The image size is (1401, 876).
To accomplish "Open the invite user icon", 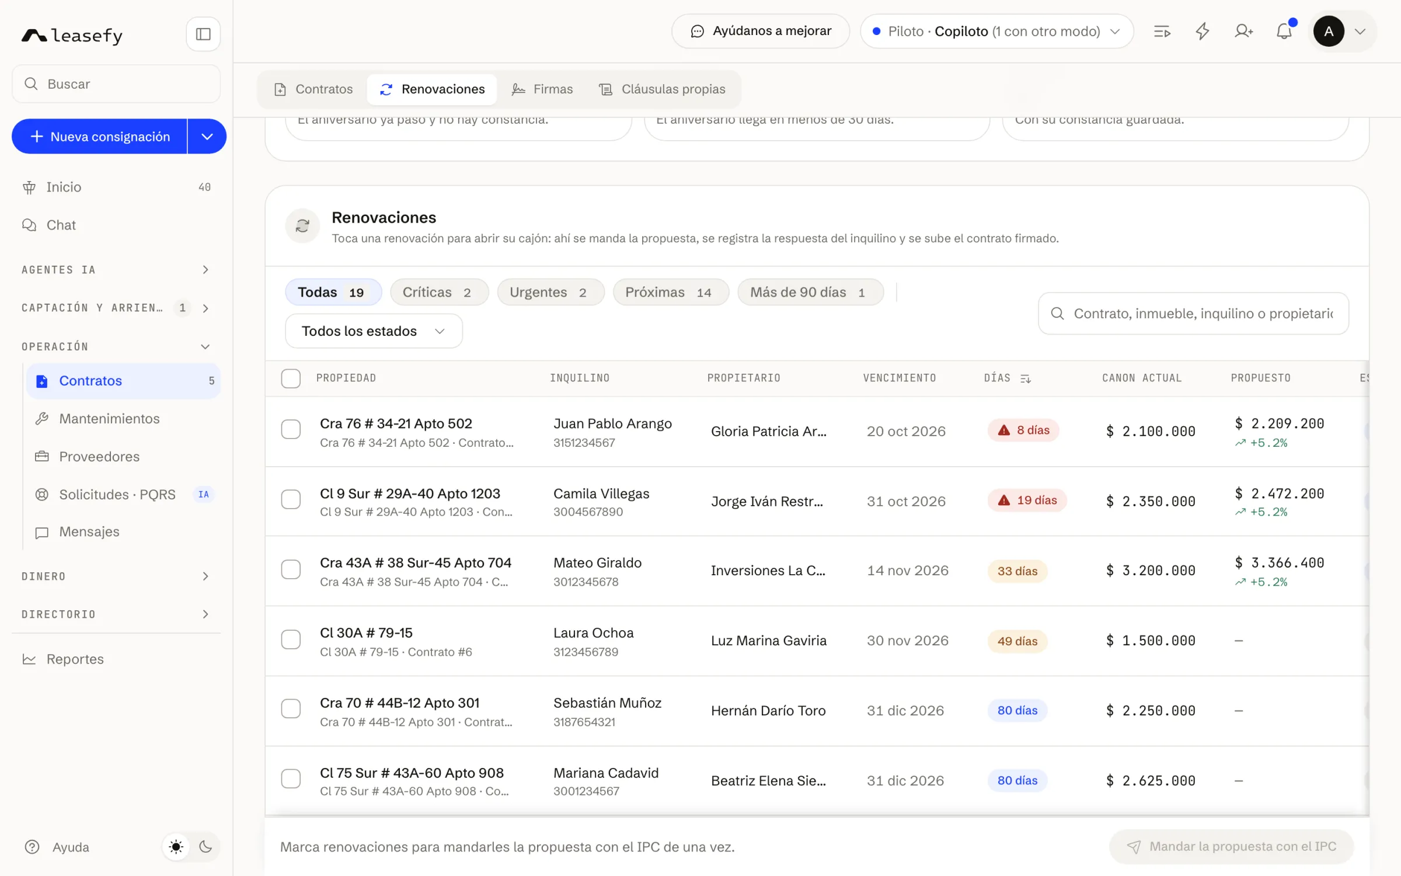I will [1243, 31].
